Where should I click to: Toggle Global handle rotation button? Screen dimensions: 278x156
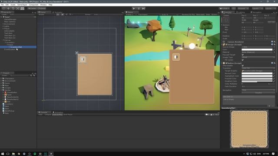click(42, 9)
